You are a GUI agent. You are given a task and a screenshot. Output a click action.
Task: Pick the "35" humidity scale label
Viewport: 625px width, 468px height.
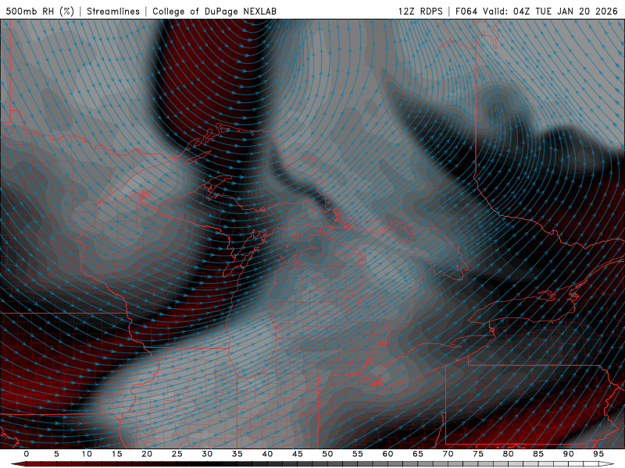[237, 454]
